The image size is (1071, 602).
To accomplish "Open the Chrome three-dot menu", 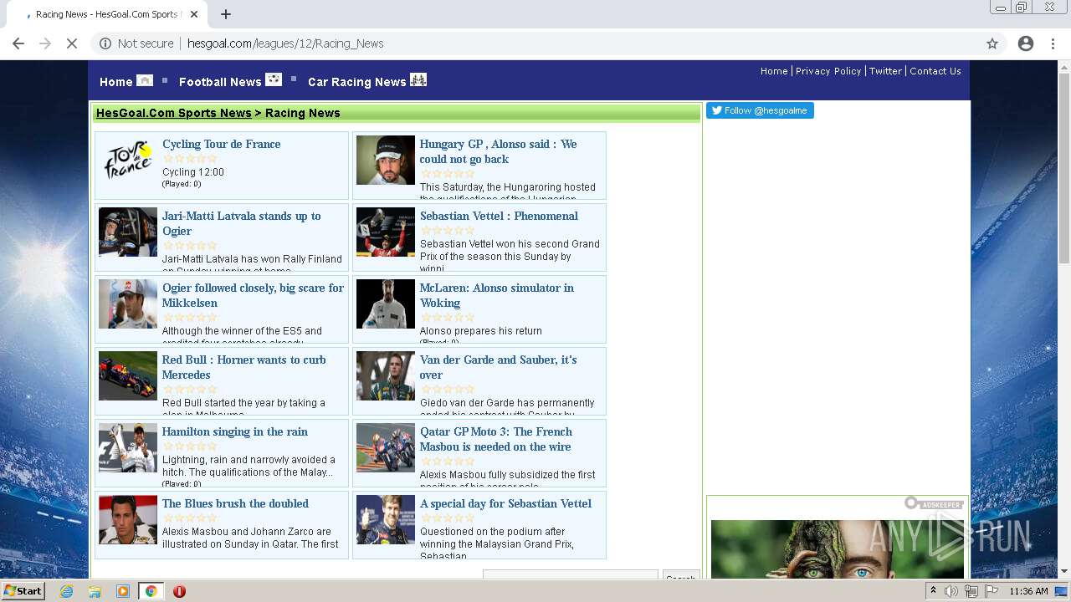I will click(x=1053, y=43).
